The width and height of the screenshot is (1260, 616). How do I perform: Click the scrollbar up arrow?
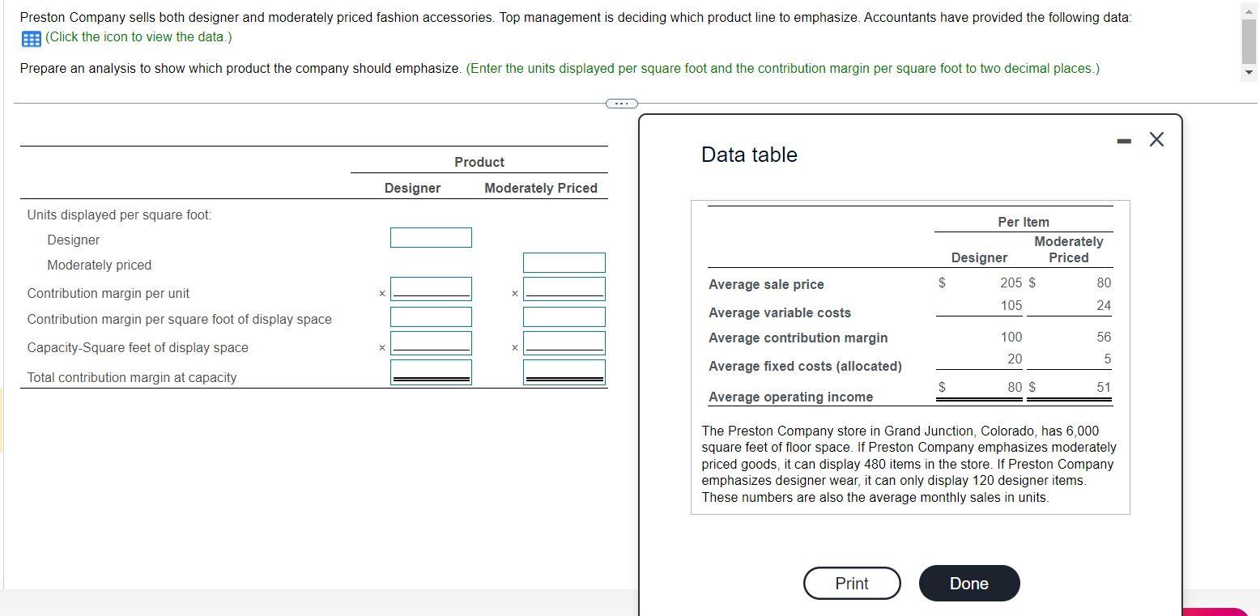click(x=1248, y=11)
